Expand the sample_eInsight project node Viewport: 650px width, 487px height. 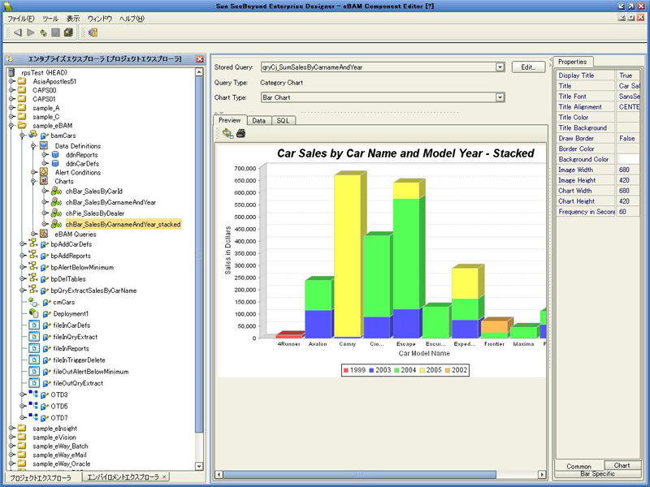[12, 429]
